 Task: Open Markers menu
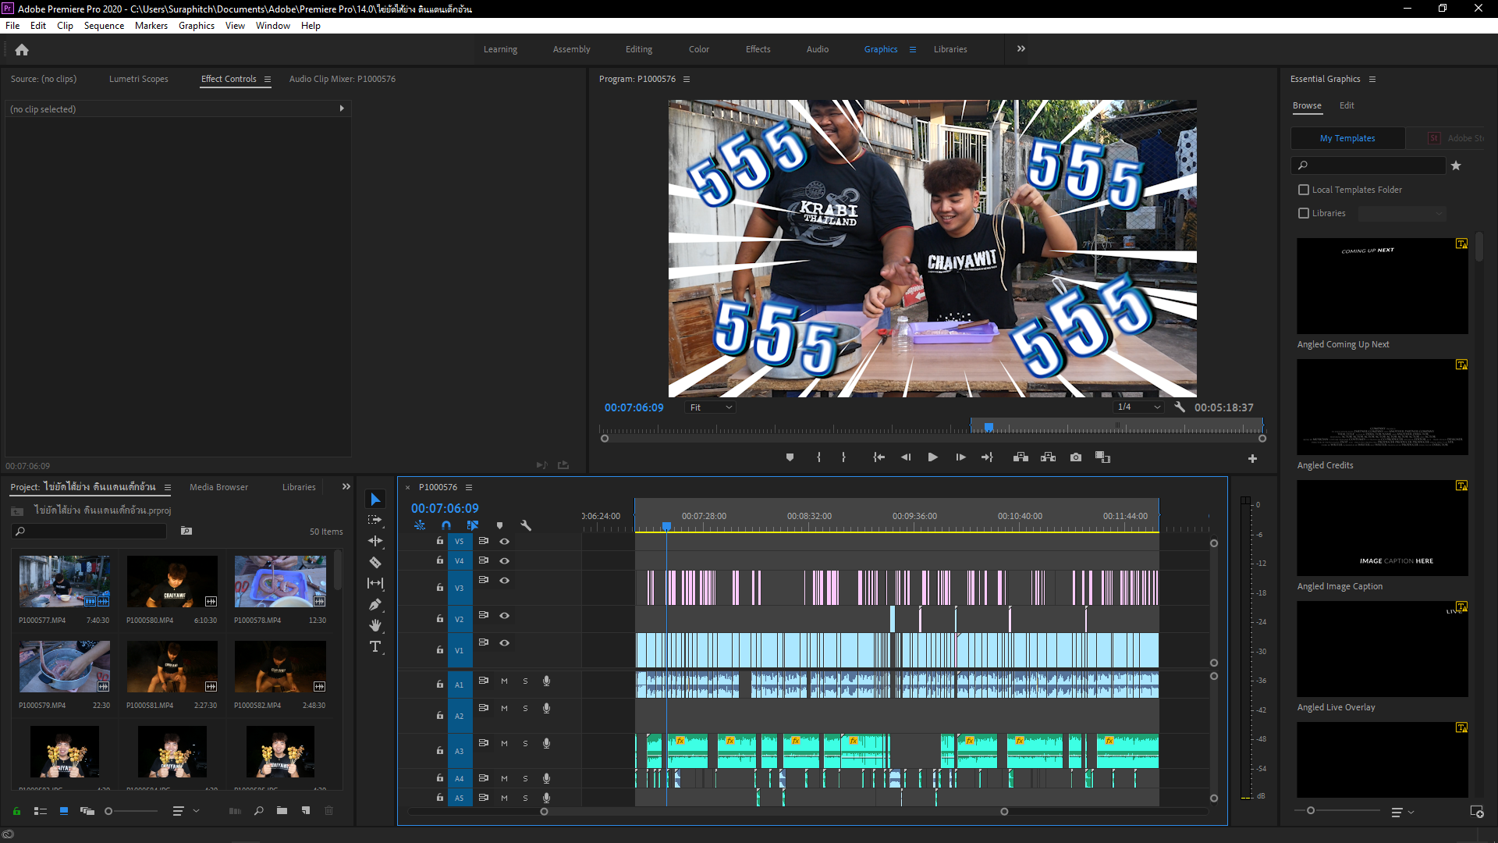click(151, 26)
